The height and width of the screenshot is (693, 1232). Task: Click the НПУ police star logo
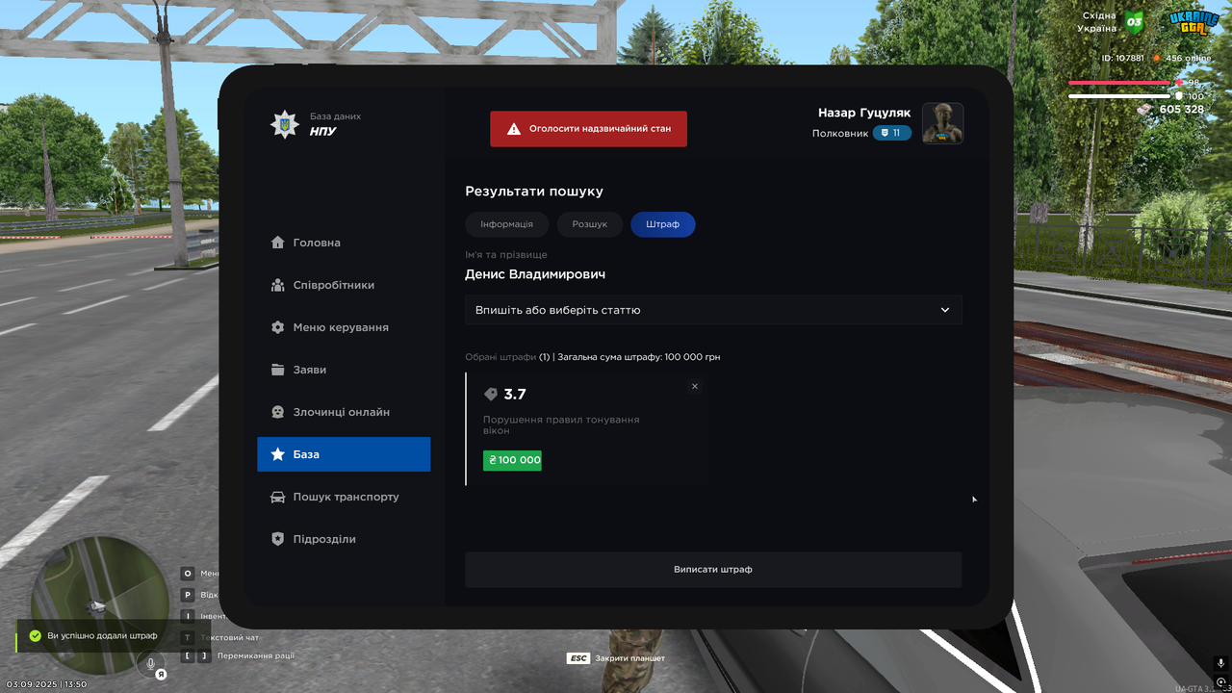click(284, 124)
